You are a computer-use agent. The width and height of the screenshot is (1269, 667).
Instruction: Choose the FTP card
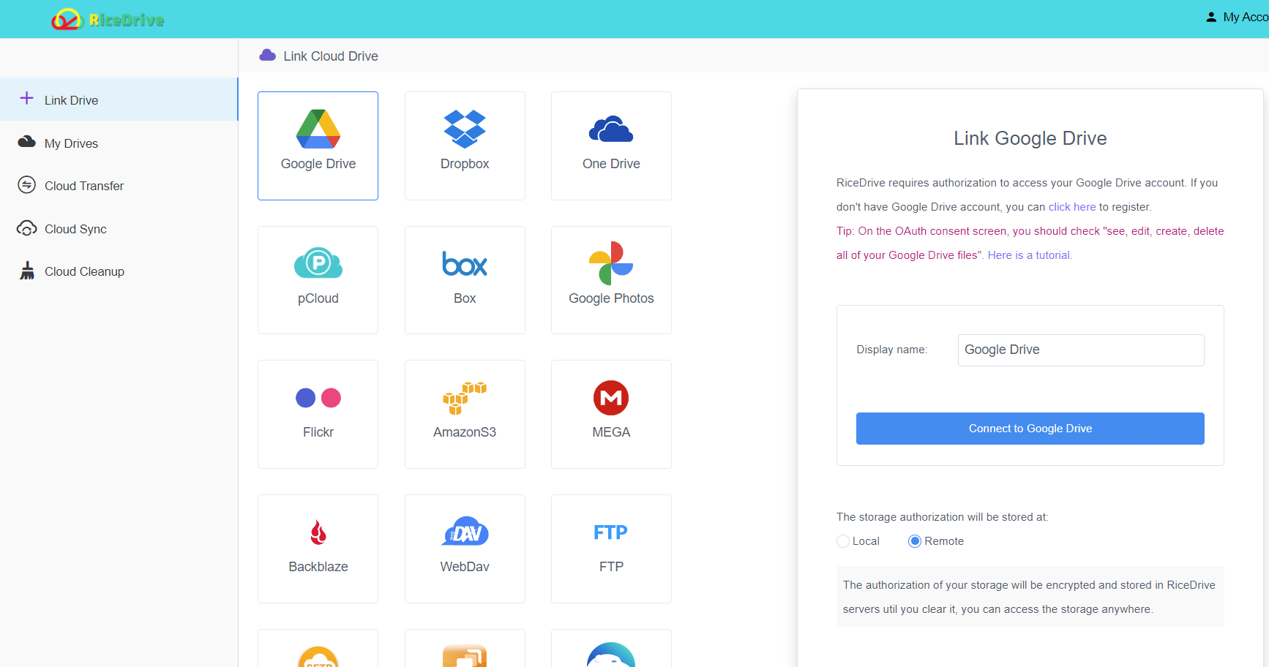click(x=611, y=549)
